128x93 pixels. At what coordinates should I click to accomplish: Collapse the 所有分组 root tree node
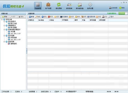click(2, 20)
